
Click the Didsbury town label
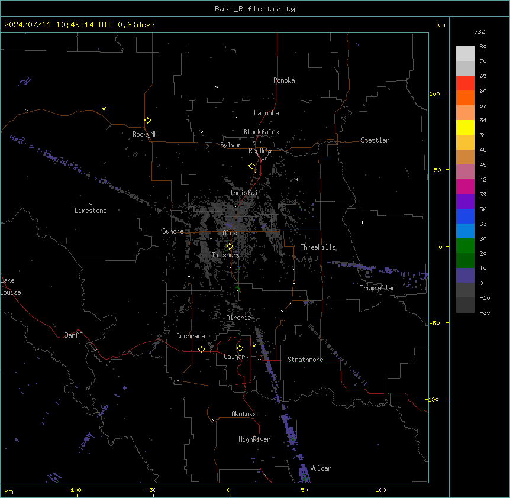pyautogui.click(x=227, y=255)
